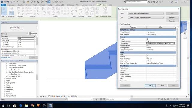Screen dimensions: 192x108
Task: Click the Text 'A' icon in Quick Access Toolbar
Action: (x=38, y=2)
